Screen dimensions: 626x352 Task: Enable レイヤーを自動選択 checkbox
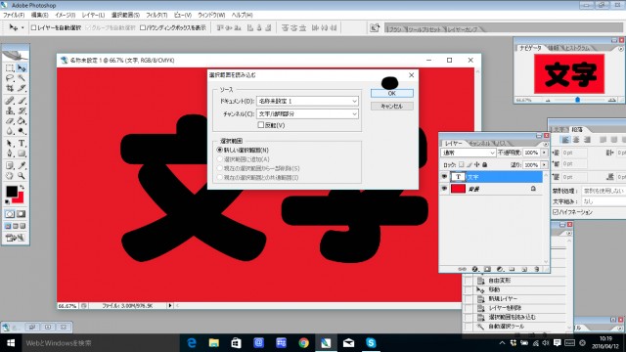click(34, 27)
